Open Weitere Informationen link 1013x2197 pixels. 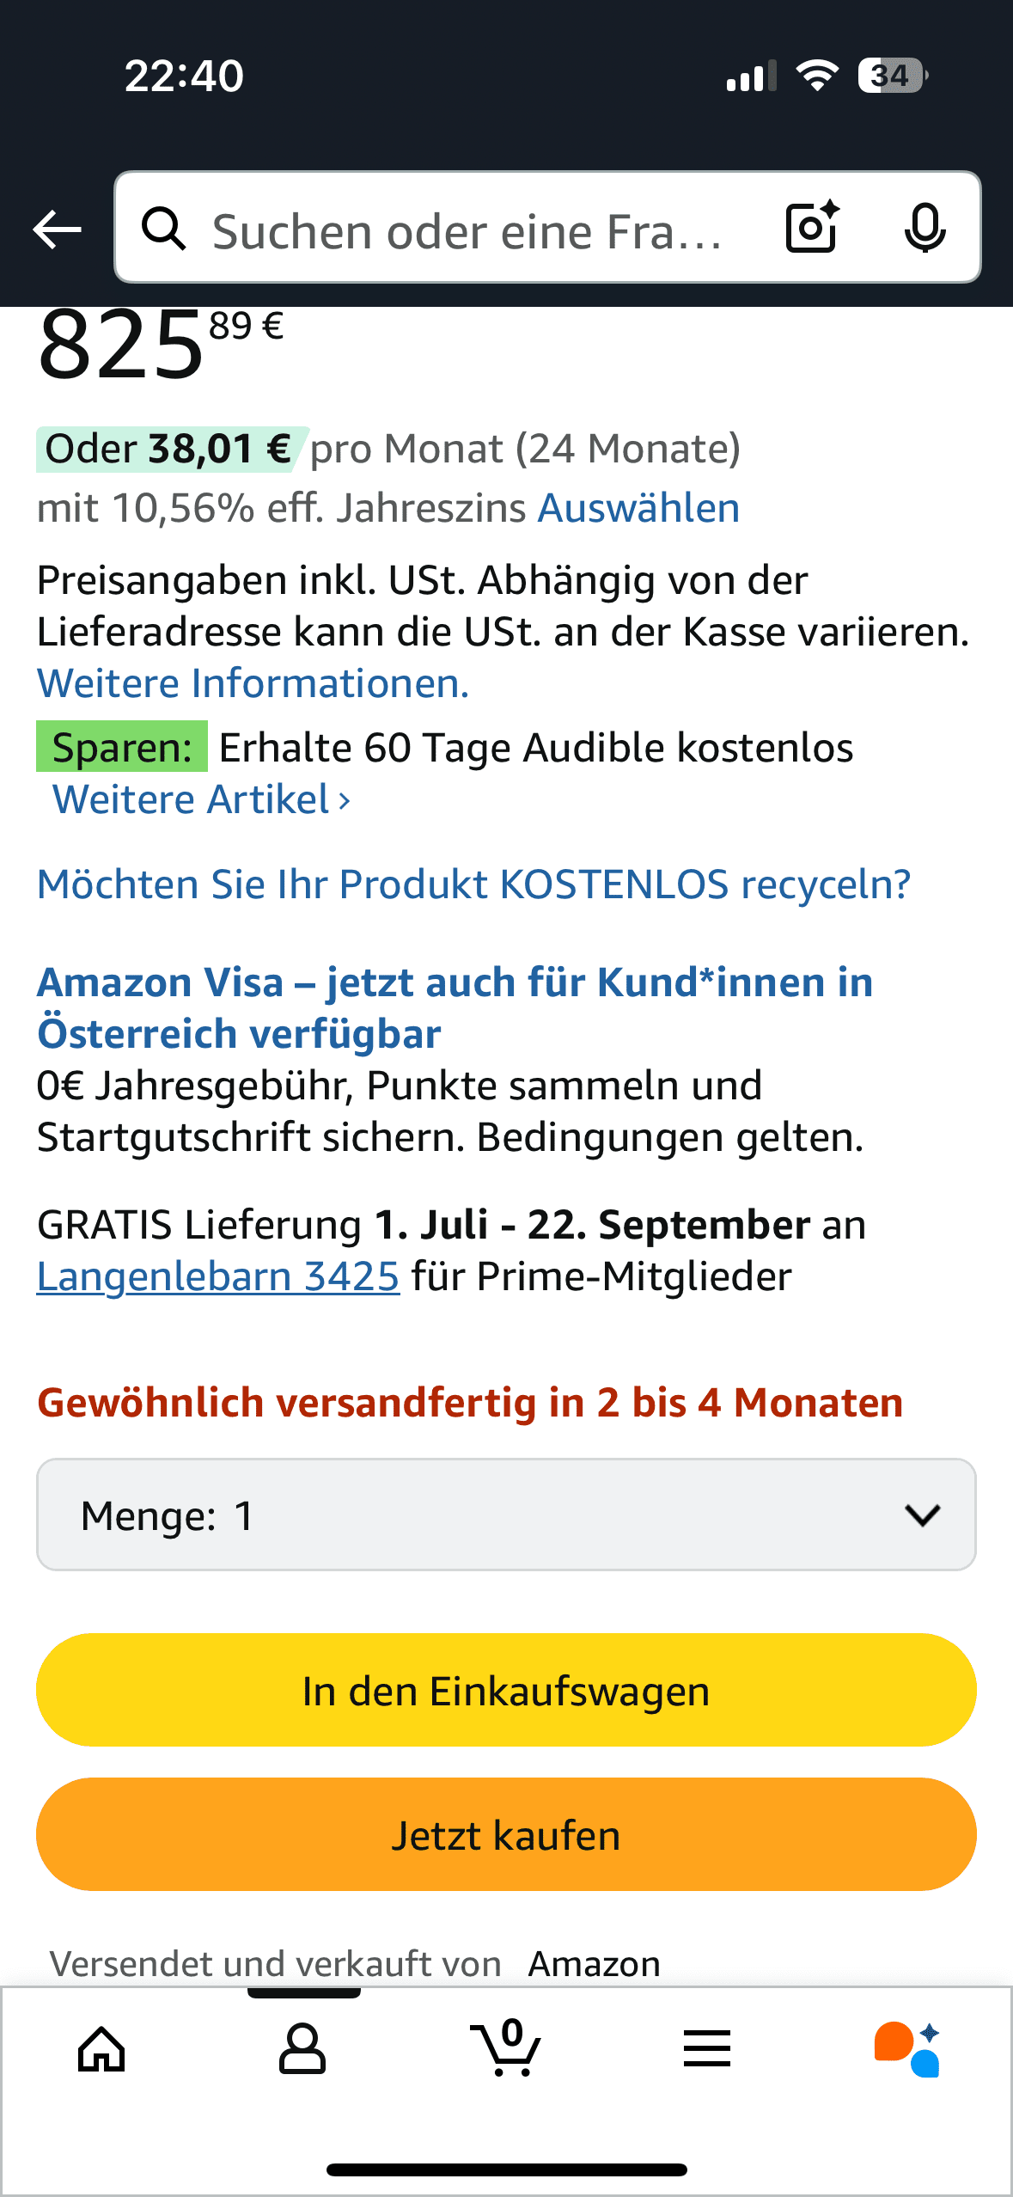click(x=253, y=683)
